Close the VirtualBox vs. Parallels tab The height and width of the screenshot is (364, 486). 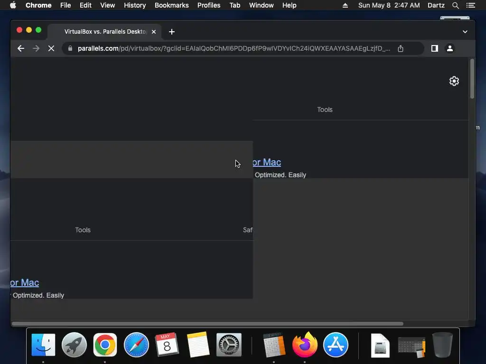154,32
